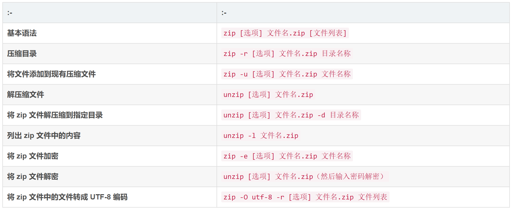Click the 将 zip 文件解密 label
This screenshot has height=211, width=513.
pyautogui.click(x=33, y=177)
